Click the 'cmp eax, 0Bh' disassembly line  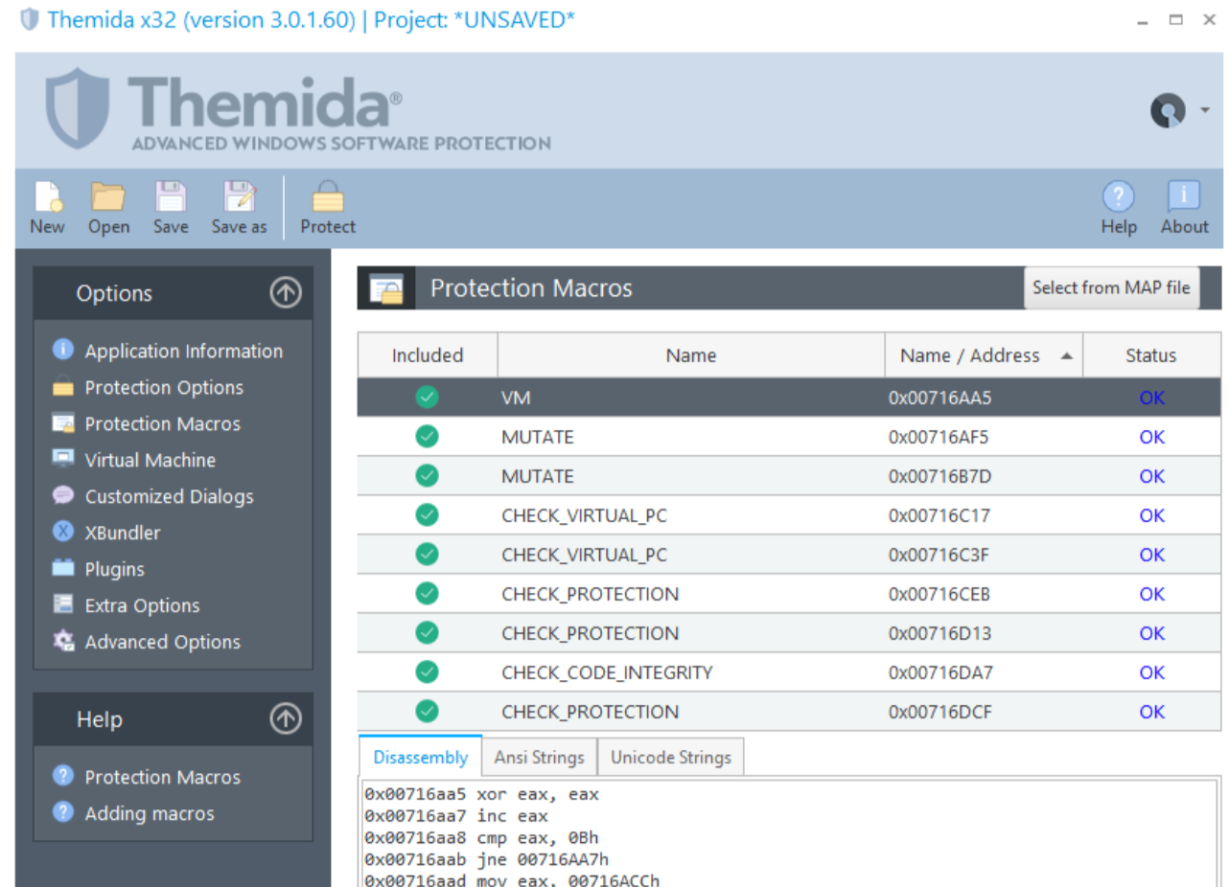pyautogui.click(x=481, y=838)
